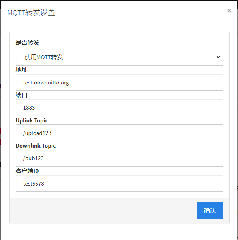This screenshot has height=240, width=238.
Task: Click the 地址 label text
Action: point(21,70)
